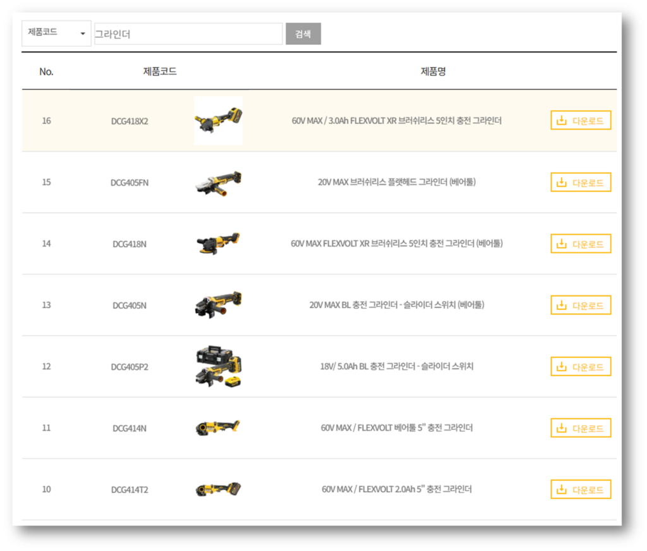This screenshot has height=551, width=647.
Task: Click product name 20V MAX BL 충전 그라인더
Action: pyautogui.click(x=397, y=305)
